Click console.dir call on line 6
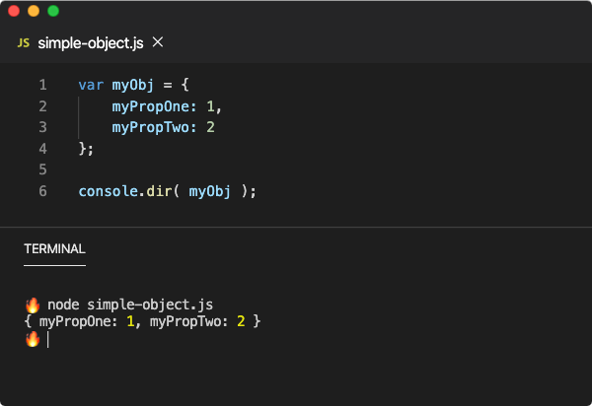Image resolution: width=592 pixels, height=406 pixels. (125, 191)
